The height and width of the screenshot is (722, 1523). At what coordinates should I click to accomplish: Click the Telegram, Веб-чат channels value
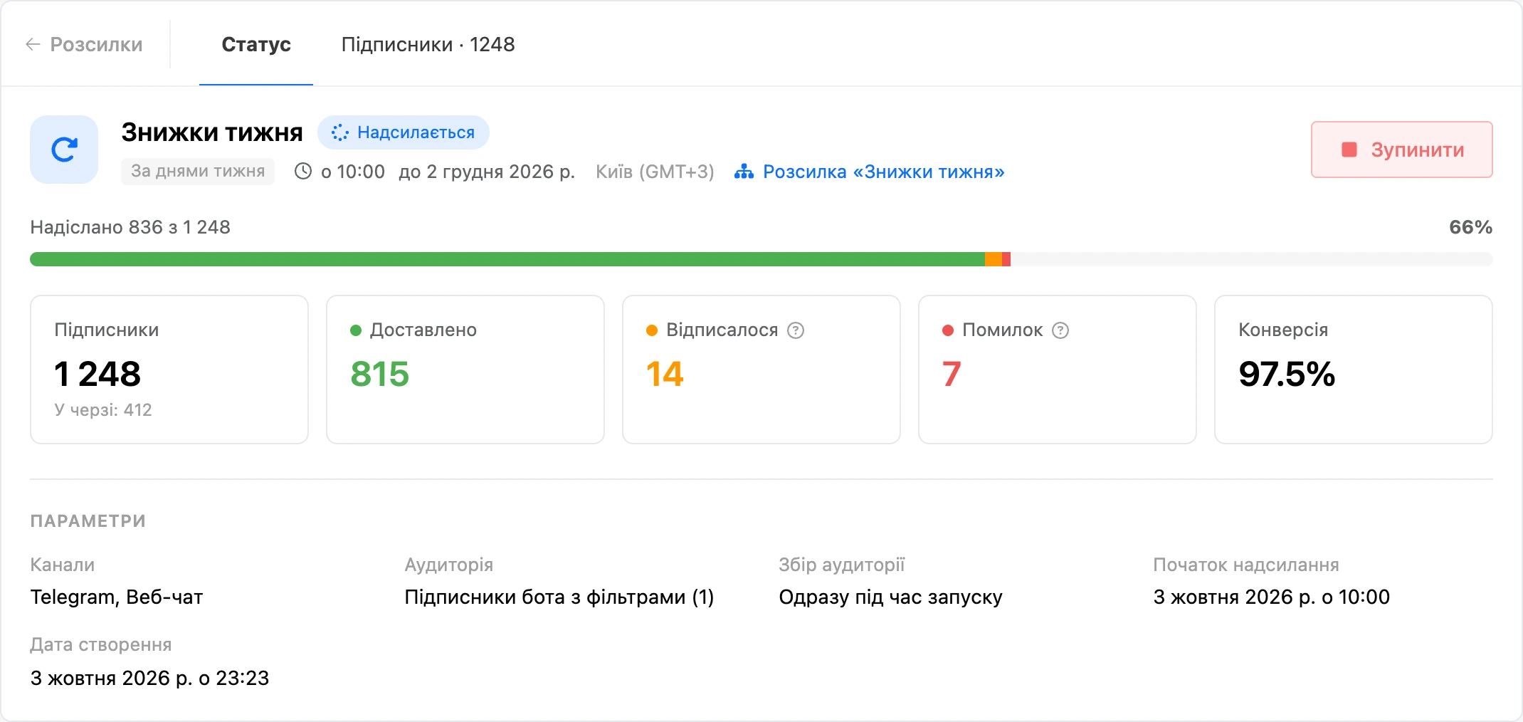tap(117, 597)
